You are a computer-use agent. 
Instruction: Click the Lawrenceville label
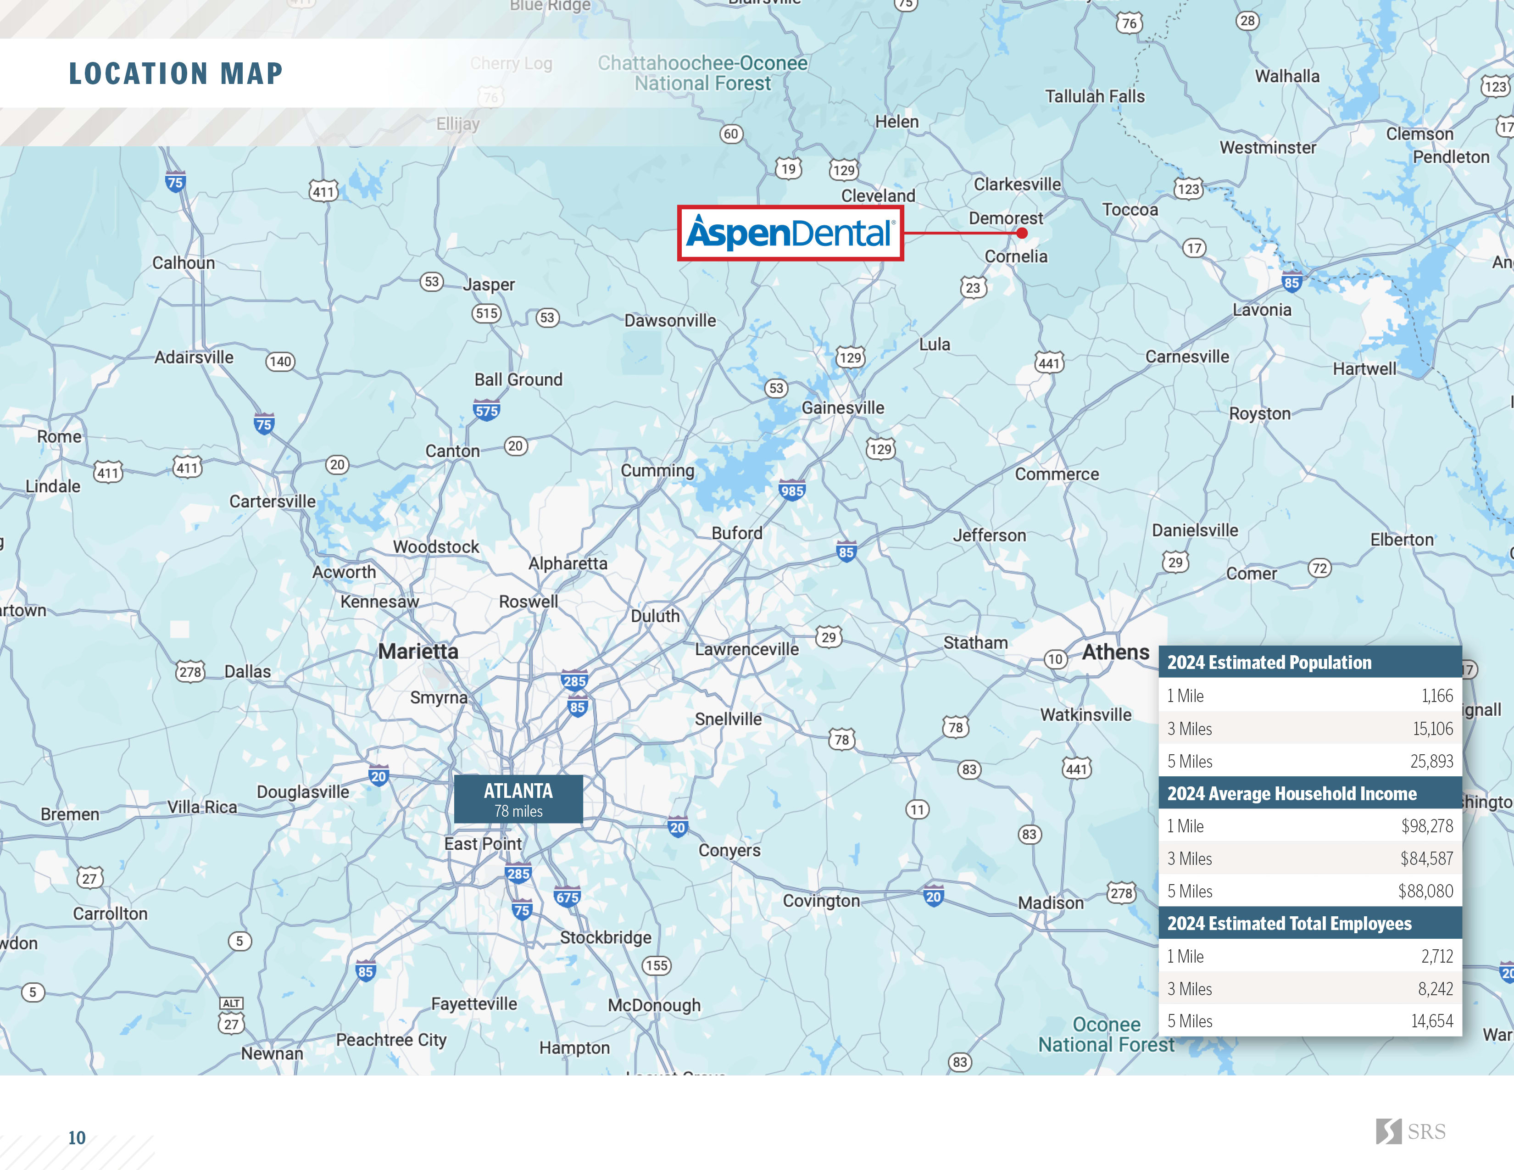point(747,649)
